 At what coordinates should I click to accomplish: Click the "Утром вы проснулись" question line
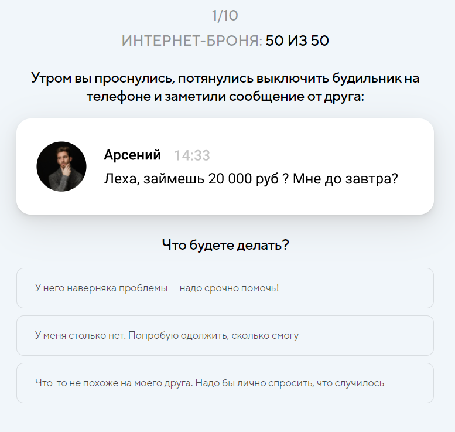click(225, 78)
